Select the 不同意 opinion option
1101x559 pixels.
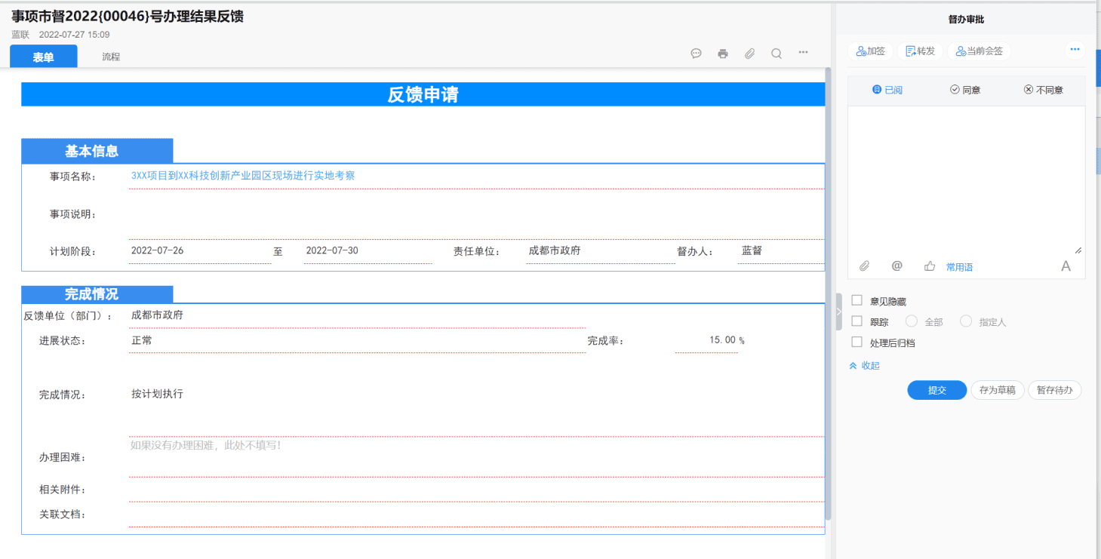(x=1044, y=90)
